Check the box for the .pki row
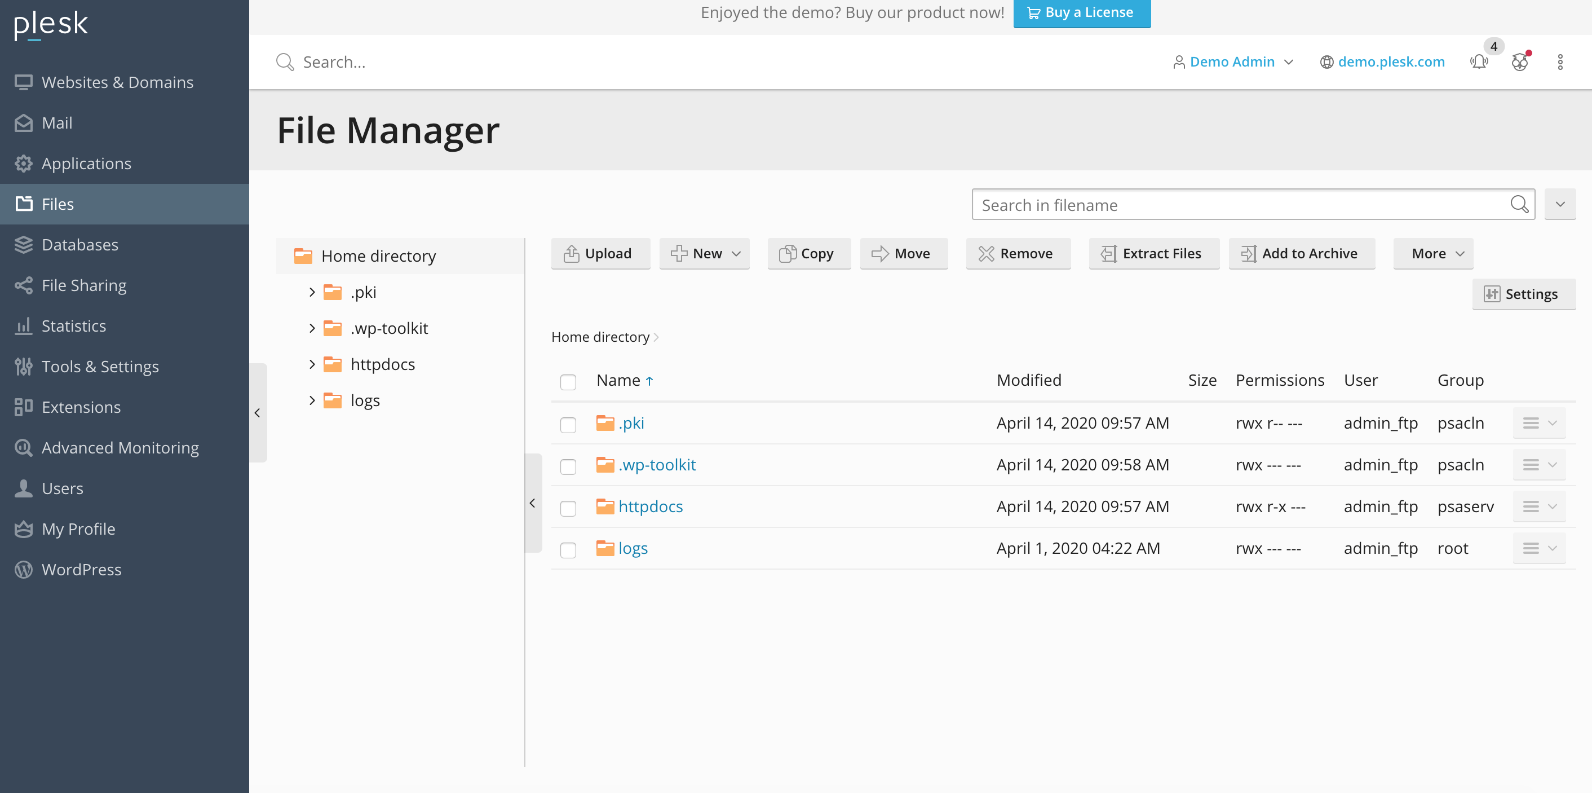 click(x=568, y=425)
